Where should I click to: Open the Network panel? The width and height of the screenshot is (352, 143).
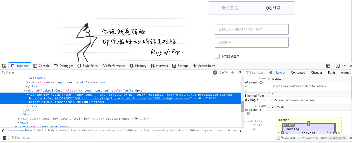[159, 66]
